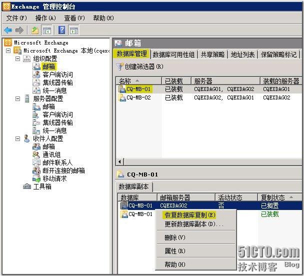This screenshot has width=304, height=276.
Task: Select the 数据库副本 tab
Action: point(134,186)
